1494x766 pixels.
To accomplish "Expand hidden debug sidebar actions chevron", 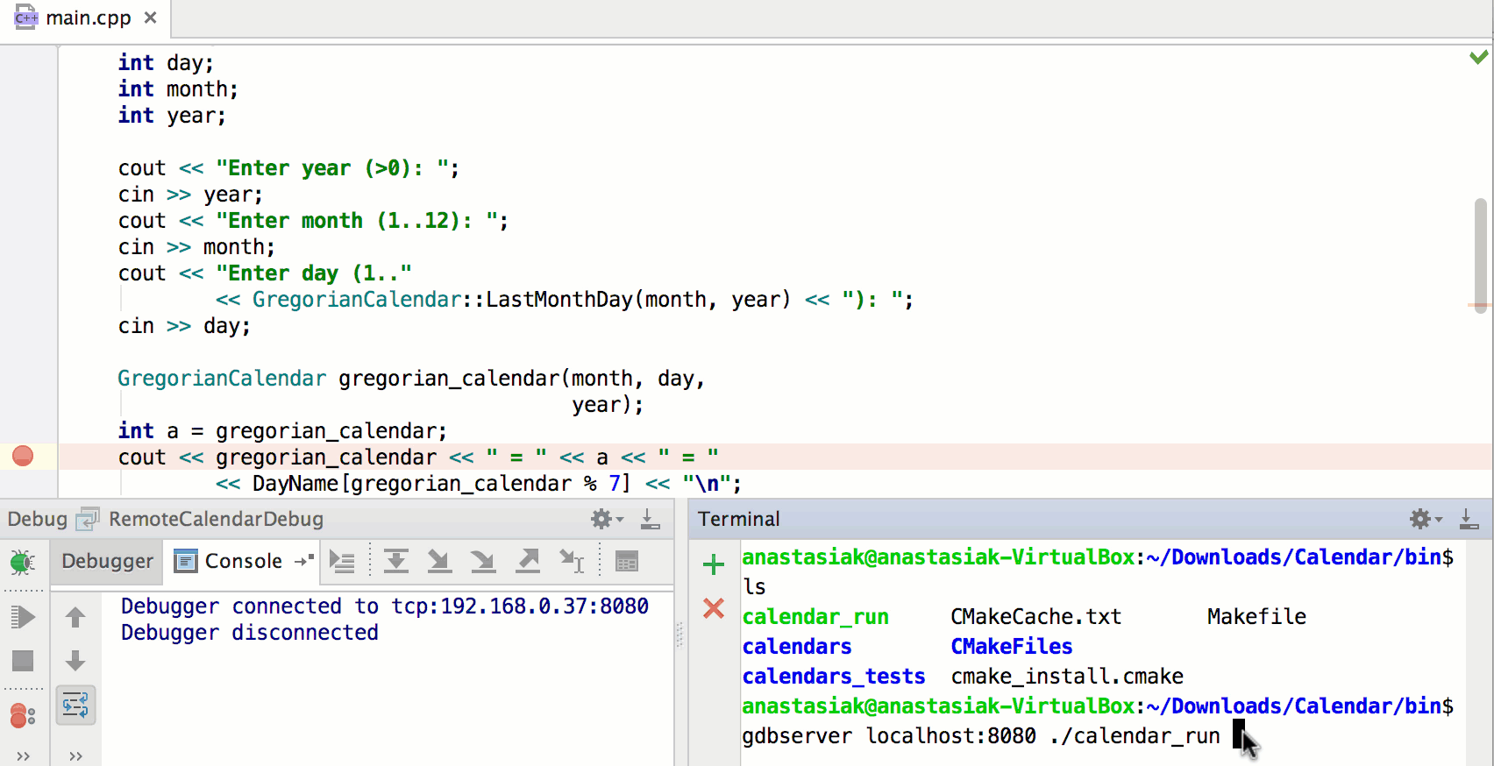I will tap(23, 755).
